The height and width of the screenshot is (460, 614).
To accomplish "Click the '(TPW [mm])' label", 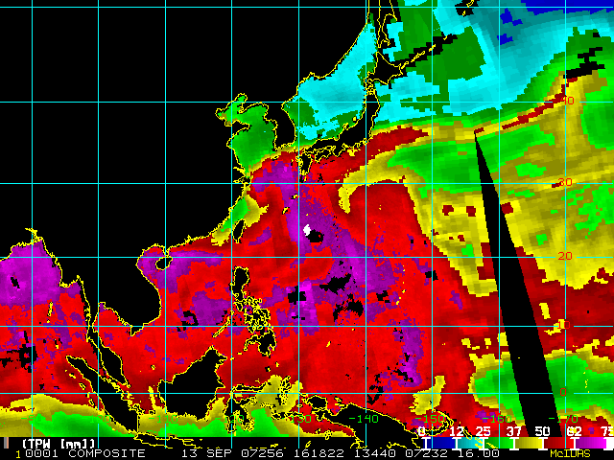I will (x=59, y=444).
